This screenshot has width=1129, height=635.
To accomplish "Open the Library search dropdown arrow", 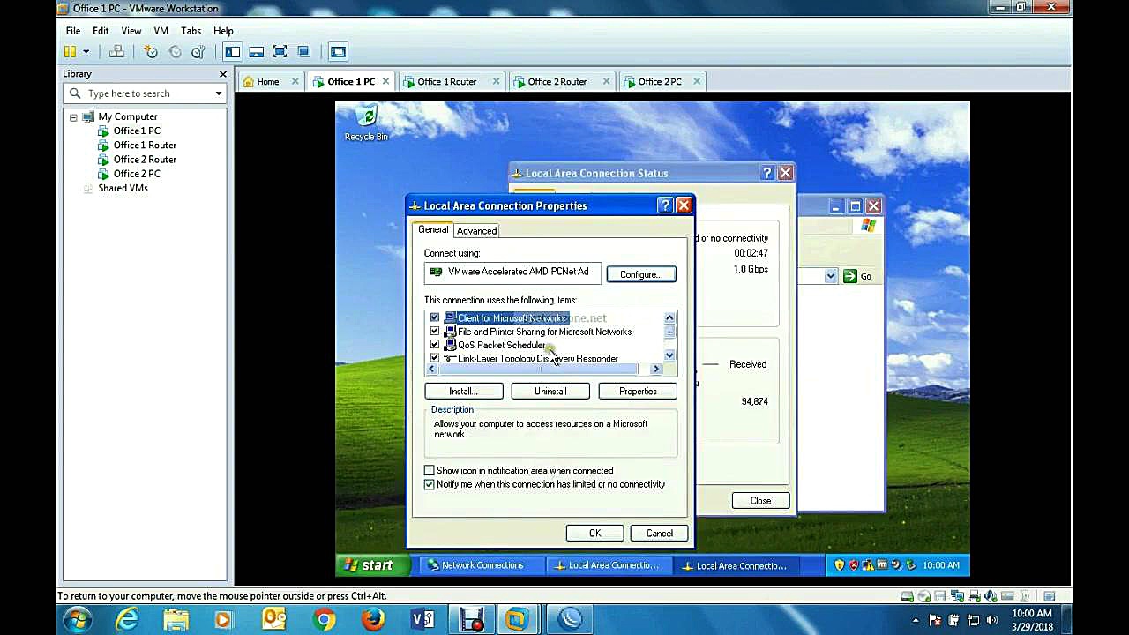I will 218,93.
